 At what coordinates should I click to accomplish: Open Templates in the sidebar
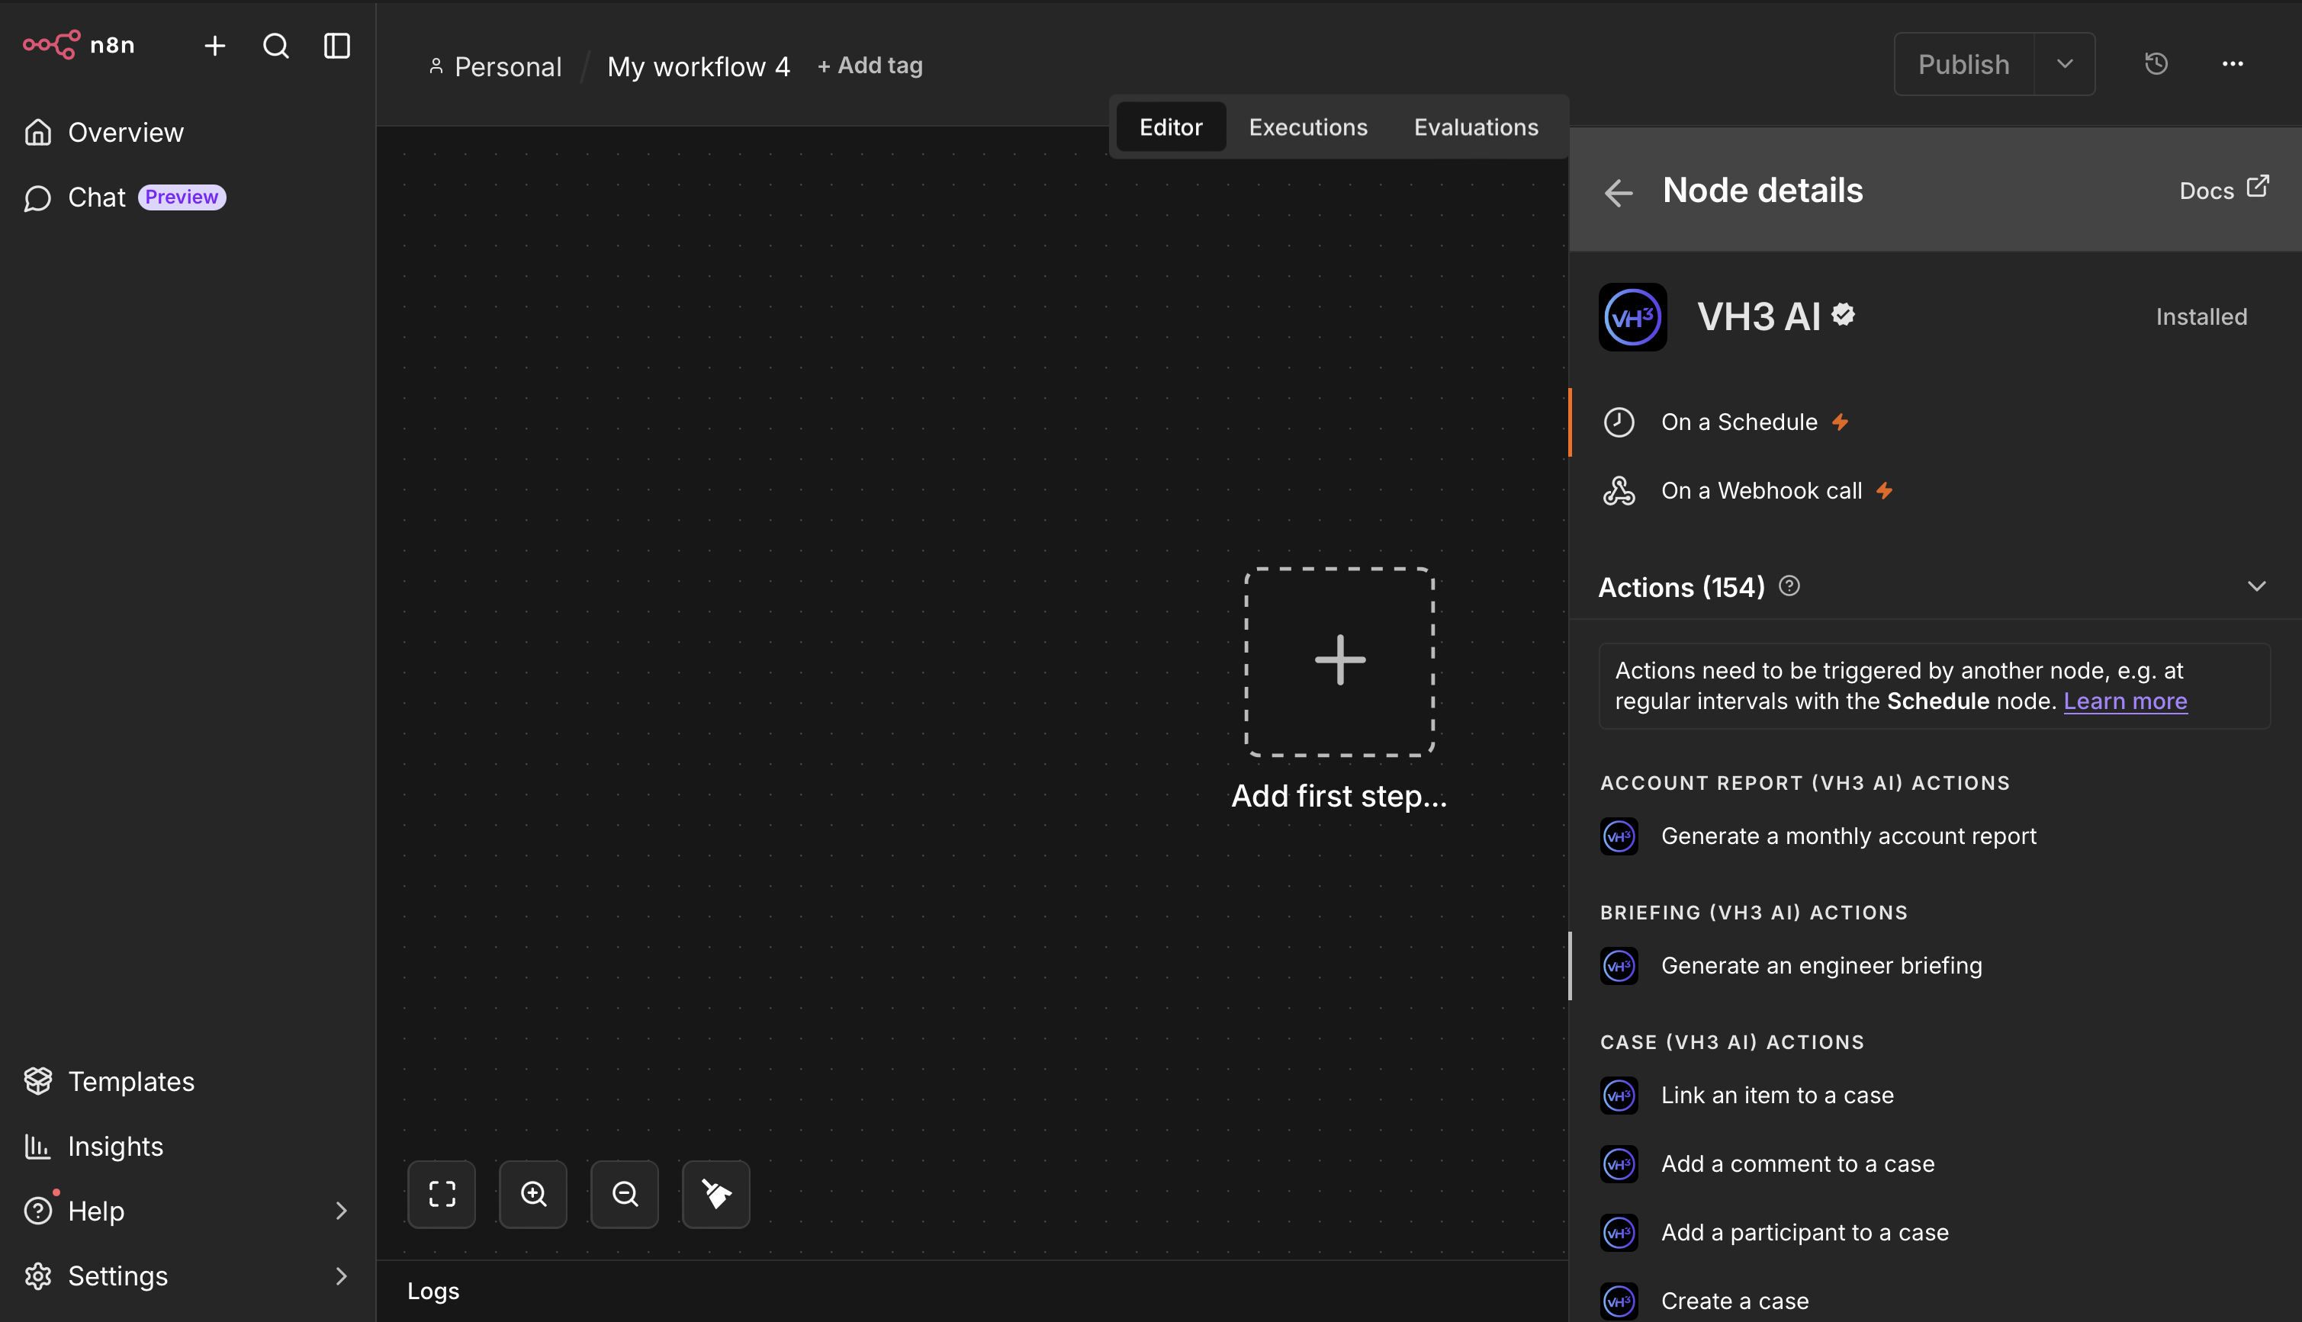188,1081
